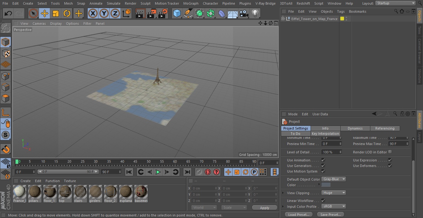423x218 pixels.
Task: Open the Material manager Create menu
Action: click(25, 181)
